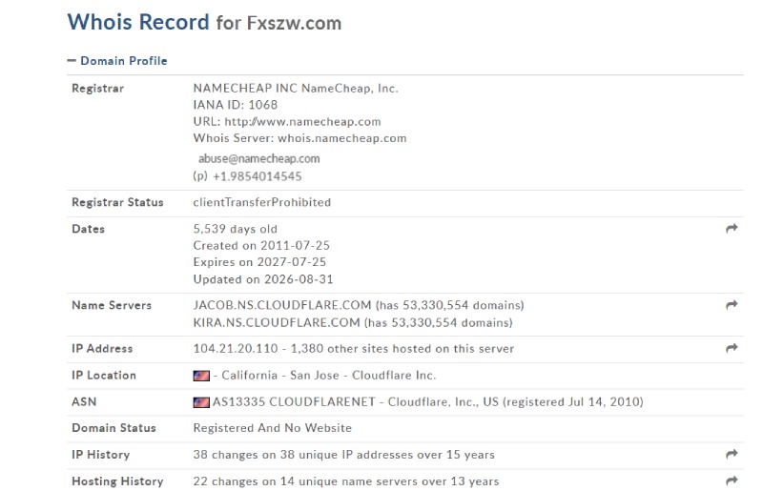The width and height of the screenshot is (763, 491).
Task: Select the Domain Status row label
Action: pyautogui.click(x=113, y=428)
